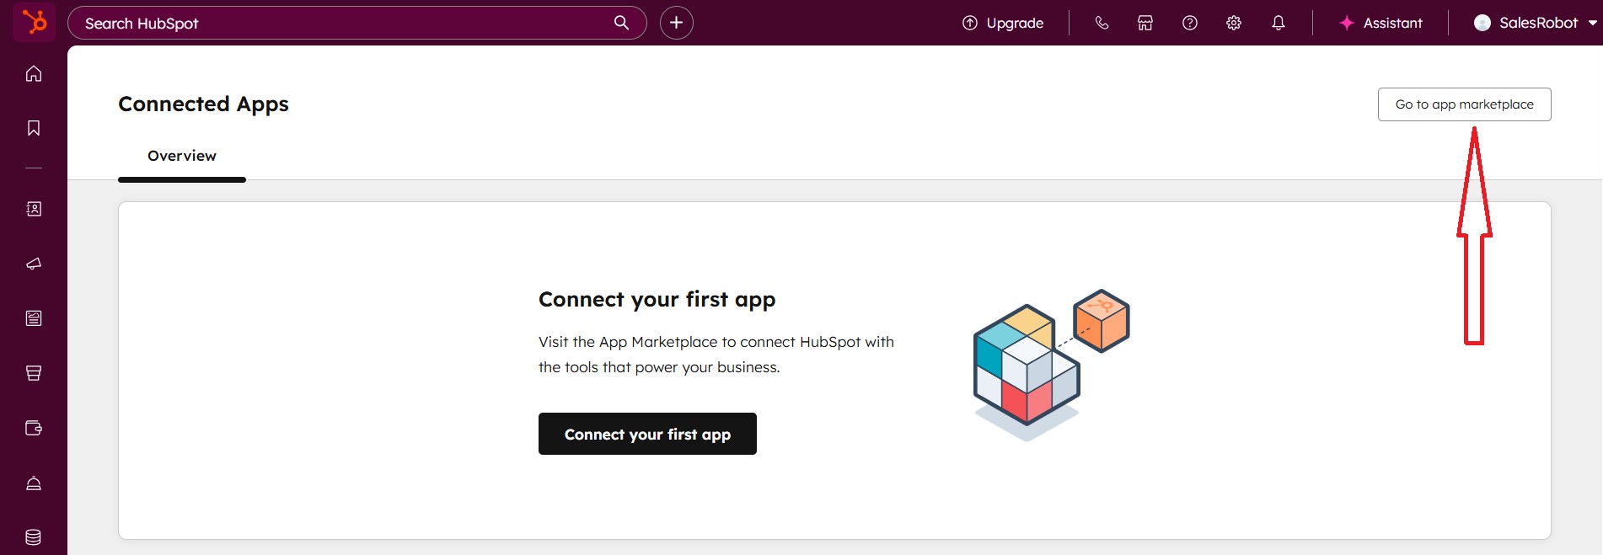Check notifications via the bell icon
1603x555 pixels.
pos(1278,23)
